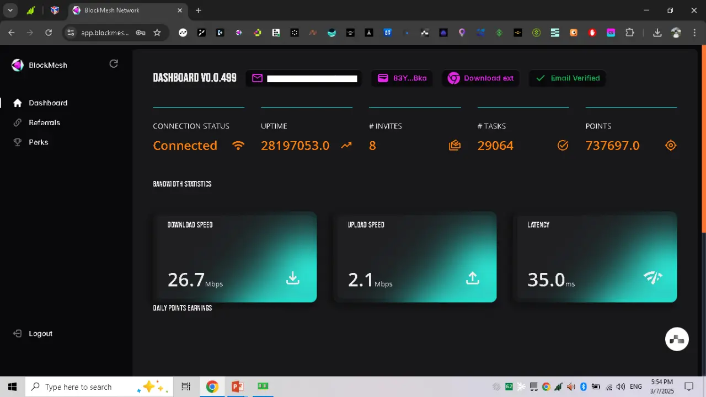This screenshot has height=397, width=706.
Task: Open the site information icon in the address bar
Action: pyautogui.click(x=70, y=33)
